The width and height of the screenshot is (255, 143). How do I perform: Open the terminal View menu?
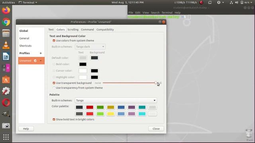click(x=145, y=12)
